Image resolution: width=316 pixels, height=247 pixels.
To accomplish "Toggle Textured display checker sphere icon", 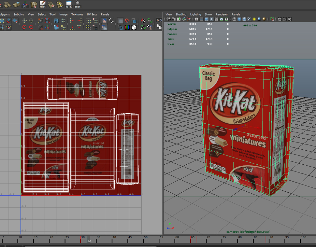I will click(x=249, y=19).
